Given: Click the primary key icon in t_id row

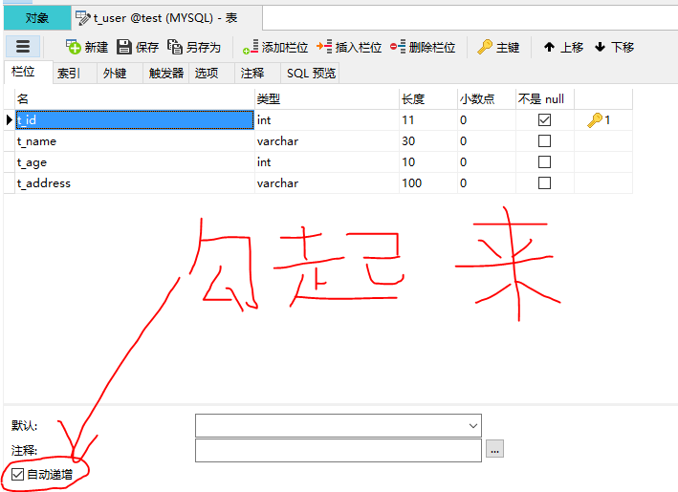Looking at the screenshot, I should pyautogui.click(x=595, y=120).
